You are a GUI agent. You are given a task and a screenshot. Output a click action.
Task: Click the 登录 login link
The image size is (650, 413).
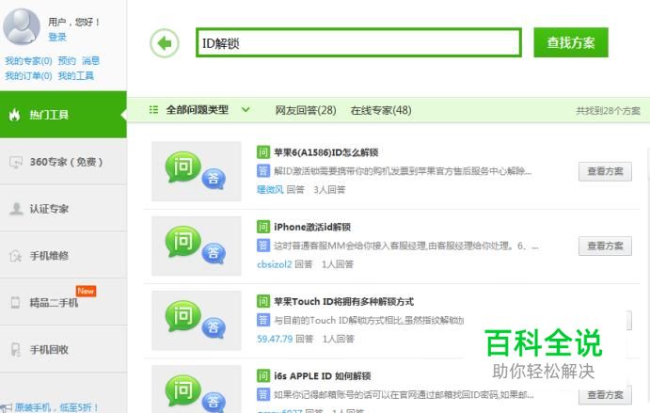[57, 37]
